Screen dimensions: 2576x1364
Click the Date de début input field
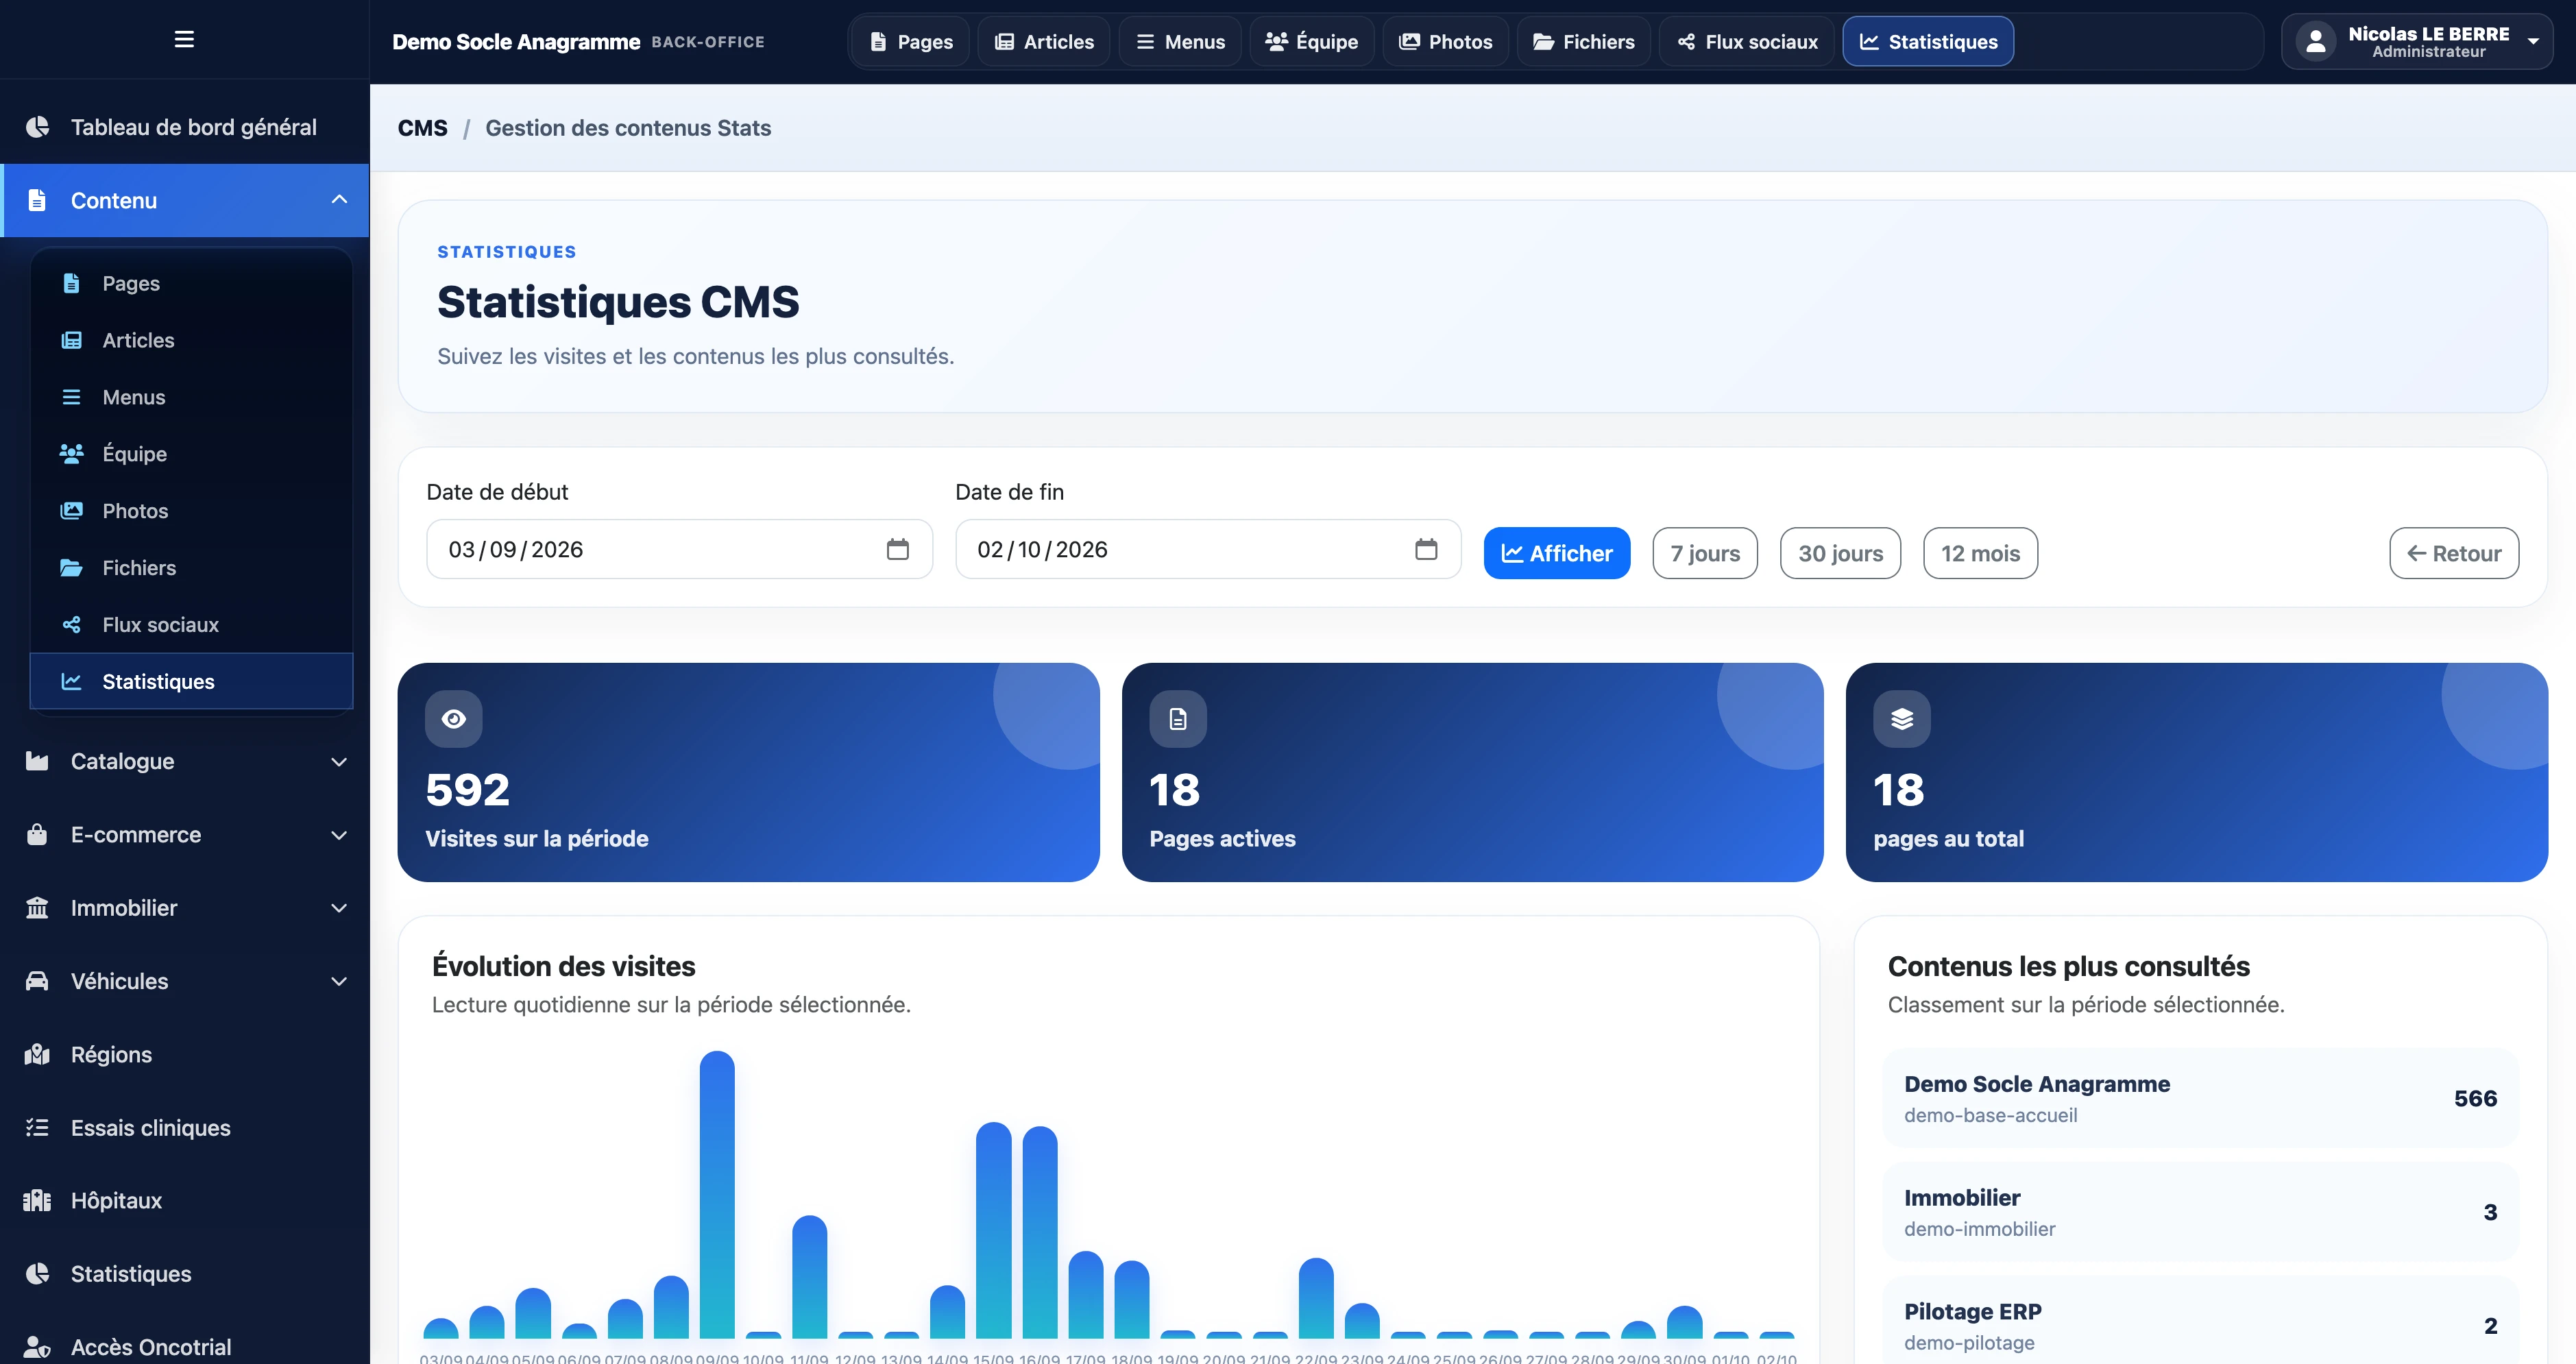point(679,549)
